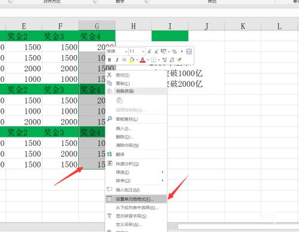Screen dimensions: 299x232
Task: Click the increase decimal icon
Action: (164, 60)
